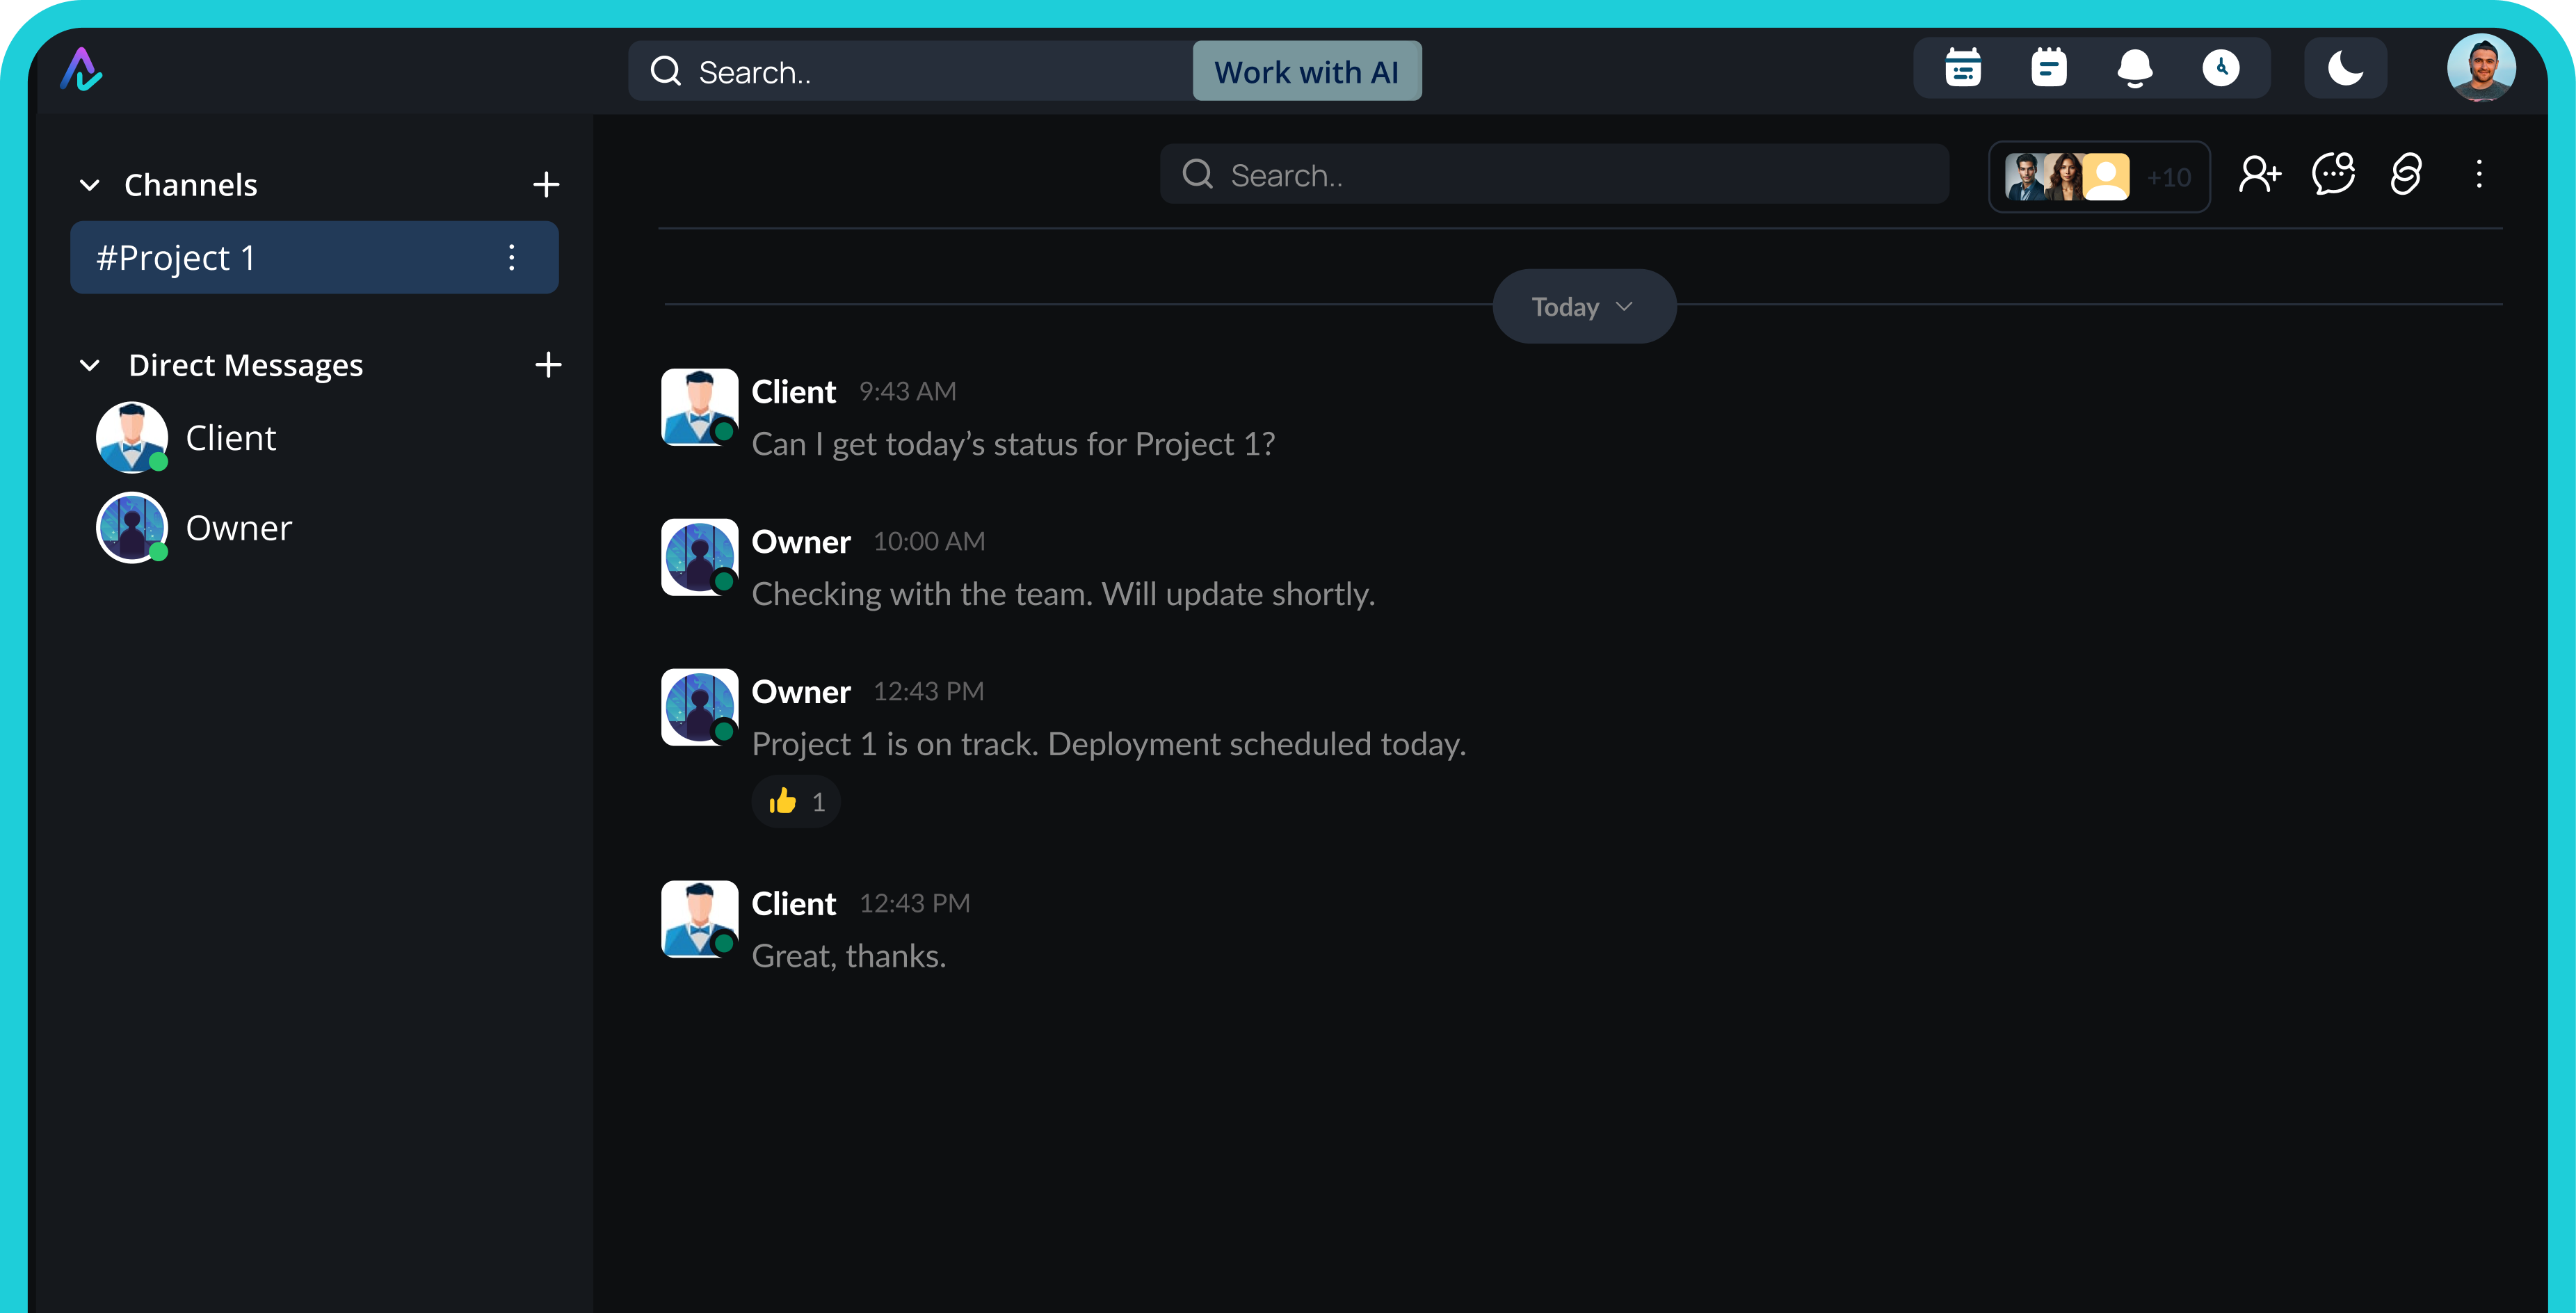The image size is (2576, 1313).
Task: Open the #Project 1 channel options menu
Action: [512, 257]
